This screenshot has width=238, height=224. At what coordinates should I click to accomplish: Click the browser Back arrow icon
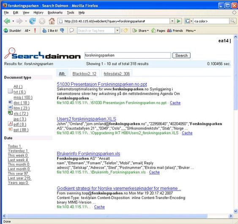point(7,21)
